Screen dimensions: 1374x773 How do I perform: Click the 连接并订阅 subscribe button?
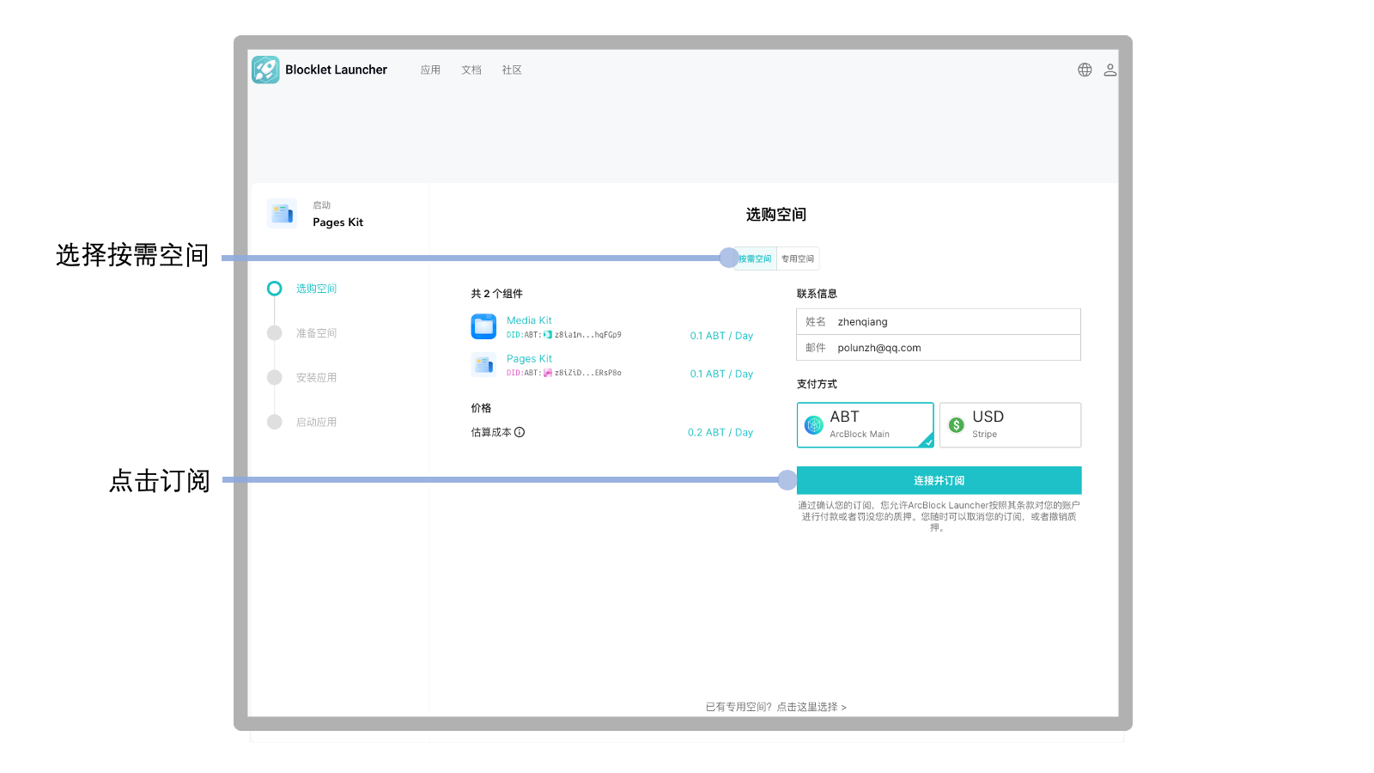[939, 480]
